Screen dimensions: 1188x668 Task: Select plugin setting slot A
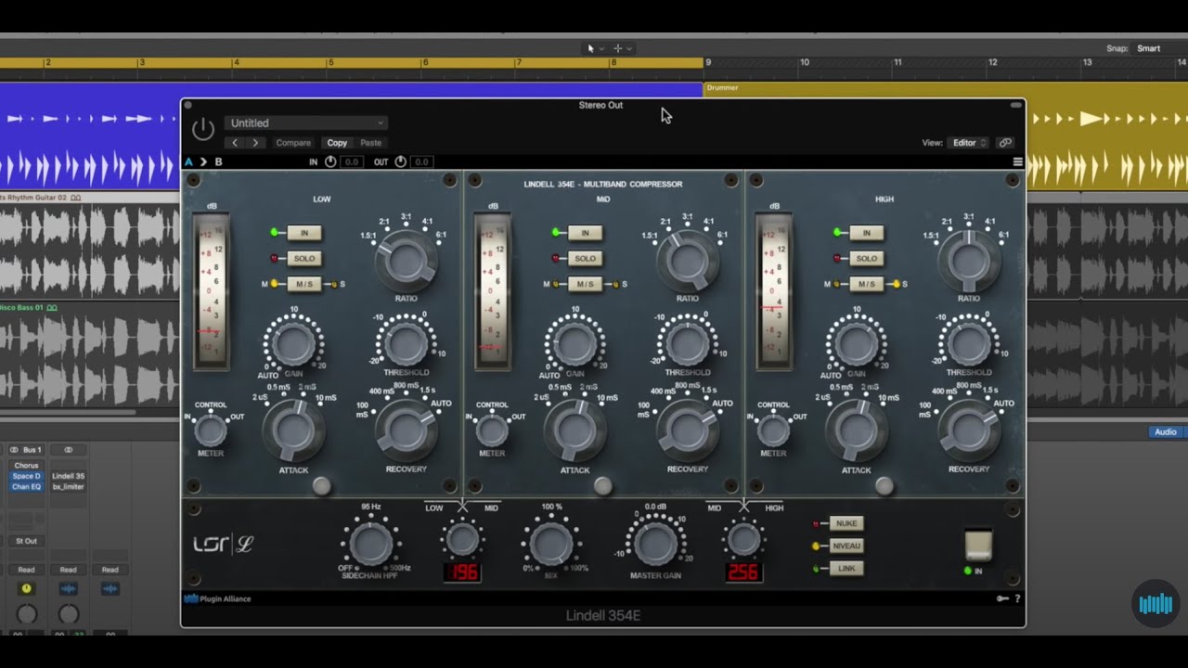pyautogui.click(x=189, y=162)
